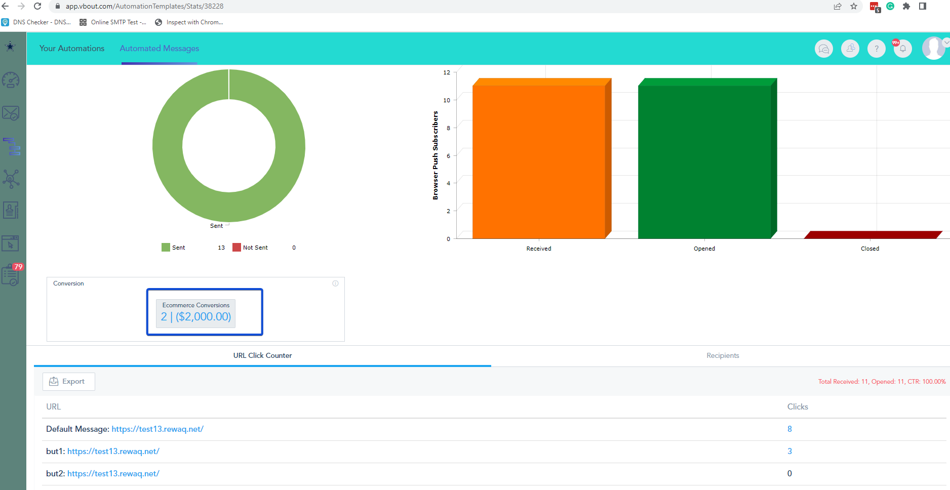Open the social network nodes icon
The height and width of the screenshot is (490, 950).
[x=11, y=179]
